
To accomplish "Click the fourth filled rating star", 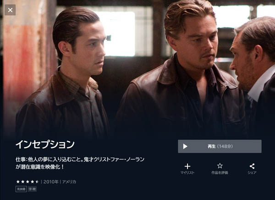I will [32, 182].
